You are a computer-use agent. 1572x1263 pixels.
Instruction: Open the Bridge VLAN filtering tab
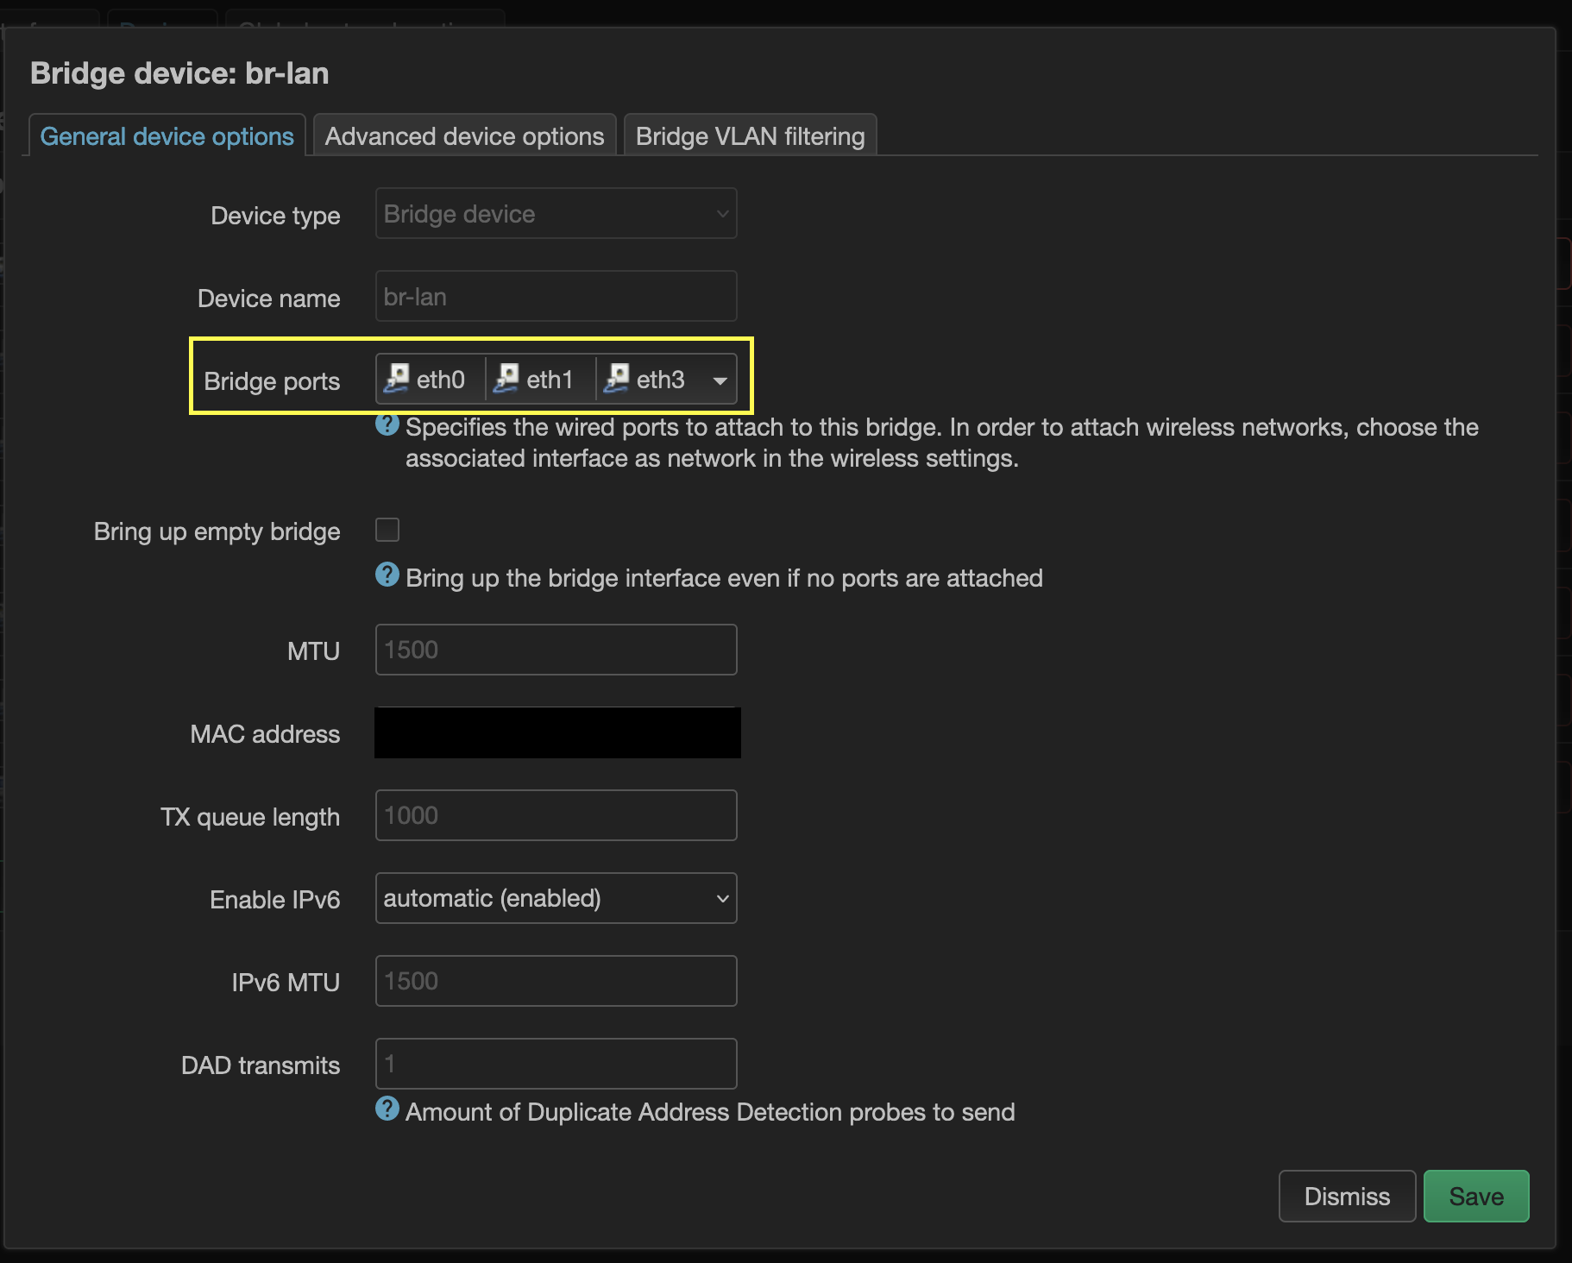(751, 136)
